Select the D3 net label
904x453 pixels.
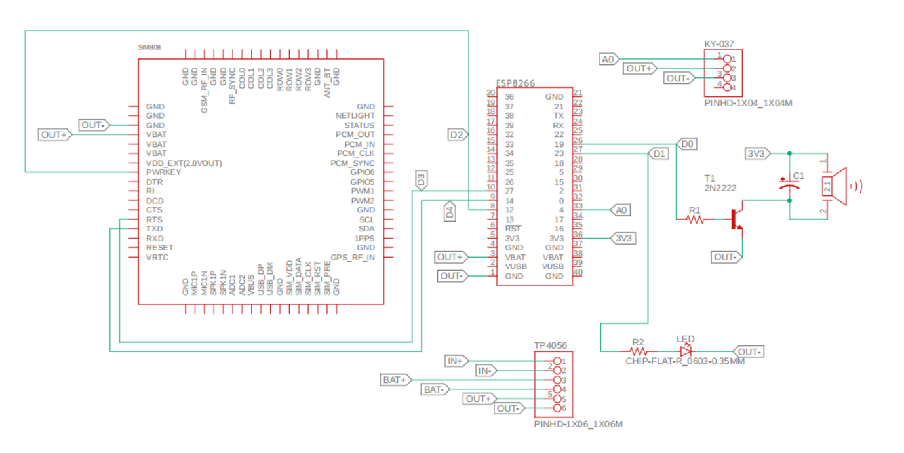[422, 180]
